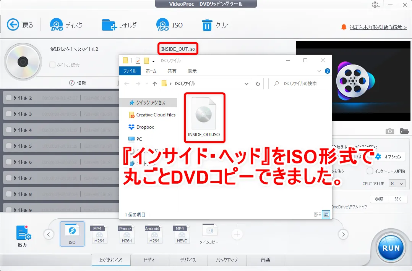
Task: Load an ISO image via the ISO icon
Action: (163, 25)
